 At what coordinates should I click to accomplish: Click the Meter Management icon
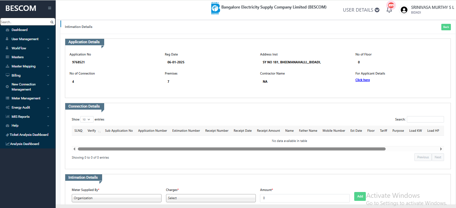pyautogui.click(x=8, y=98)
